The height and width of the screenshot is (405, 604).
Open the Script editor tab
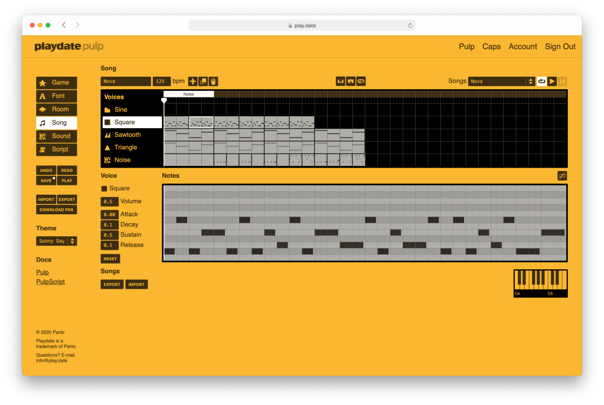[57, 149]
